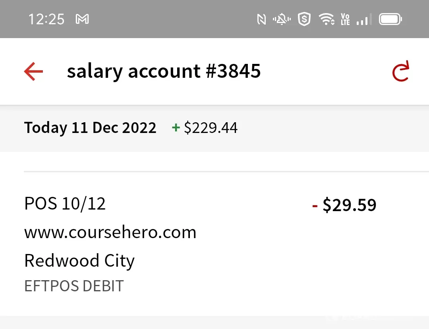Tap the battery status icon
The width and height of the screenshot is (429, 329).
point(390,19)
